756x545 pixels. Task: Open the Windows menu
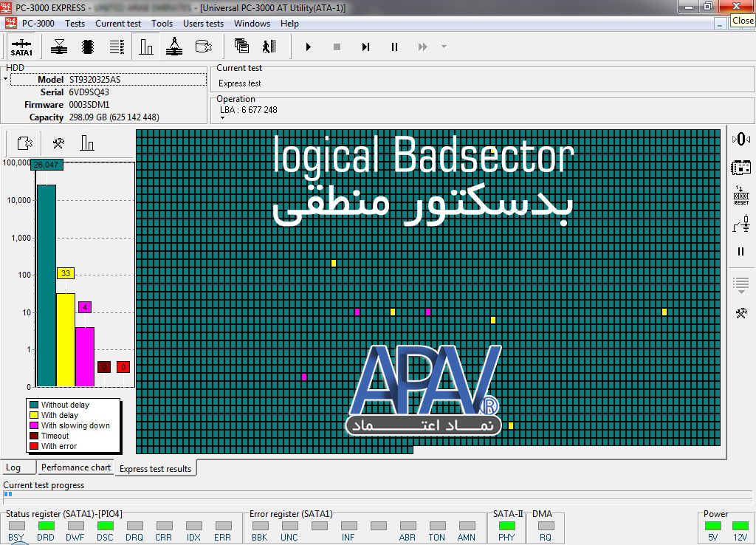click(x=252, y=23)
